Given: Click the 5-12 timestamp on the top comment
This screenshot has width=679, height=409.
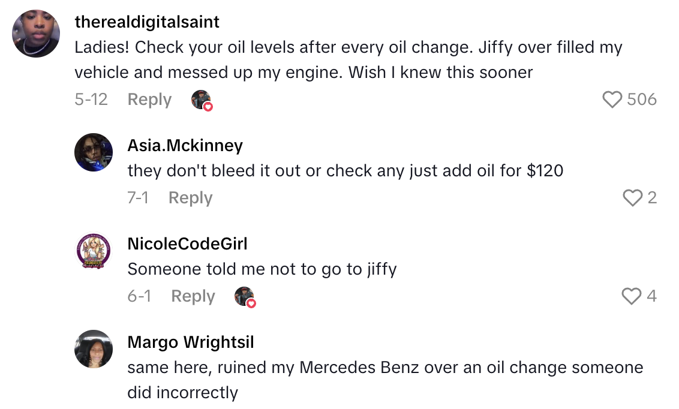Looking at the screenshot, I should pos(91,100).
